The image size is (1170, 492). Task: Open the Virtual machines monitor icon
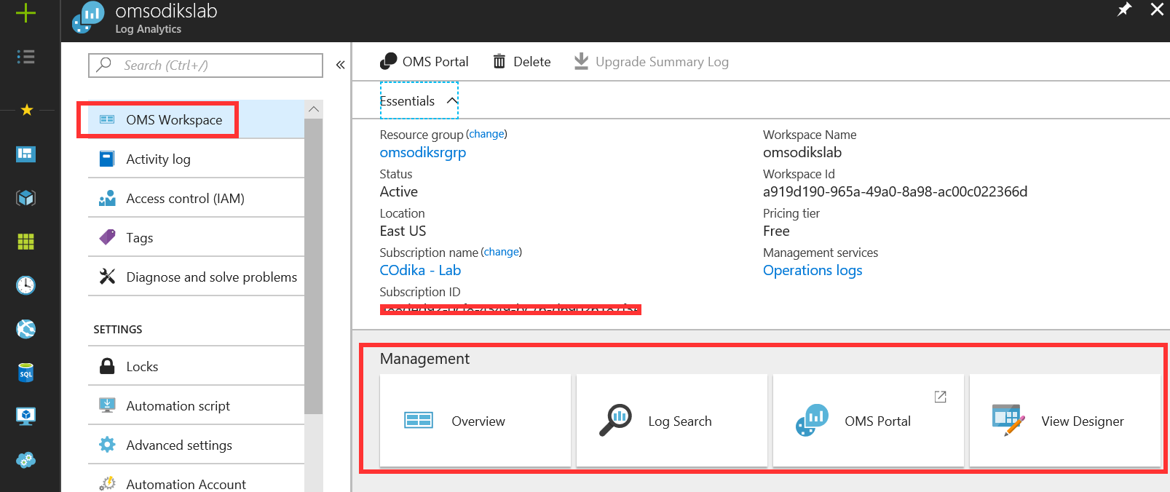26,416
